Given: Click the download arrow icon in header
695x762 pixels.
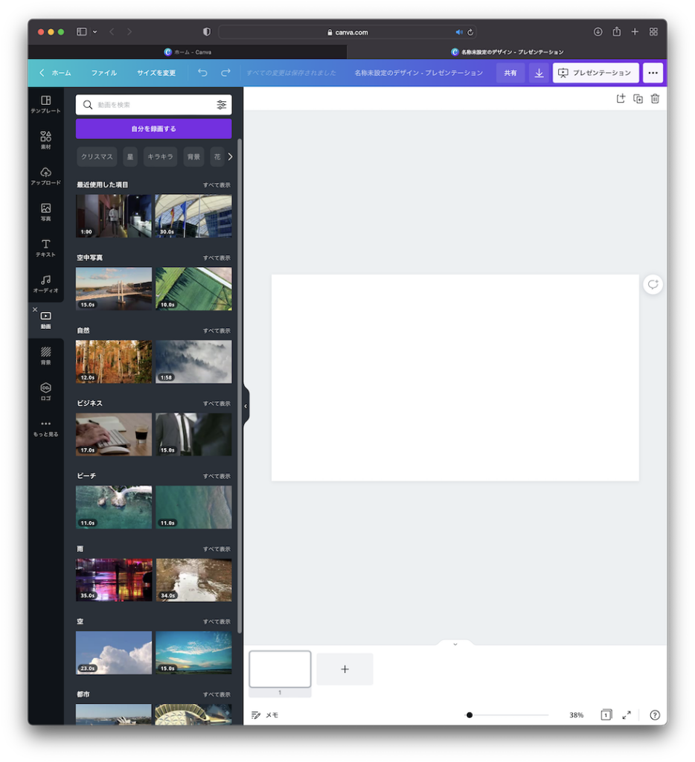Looking at the screenshot, I should click(x=539, y=73).
